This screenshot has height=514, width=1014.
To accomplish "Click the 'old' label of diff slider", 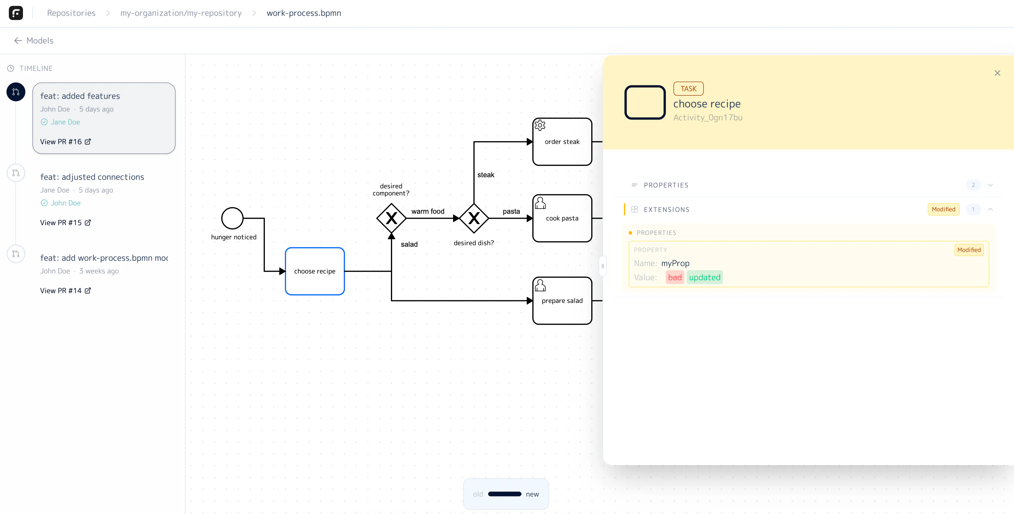I will (478, 494).
